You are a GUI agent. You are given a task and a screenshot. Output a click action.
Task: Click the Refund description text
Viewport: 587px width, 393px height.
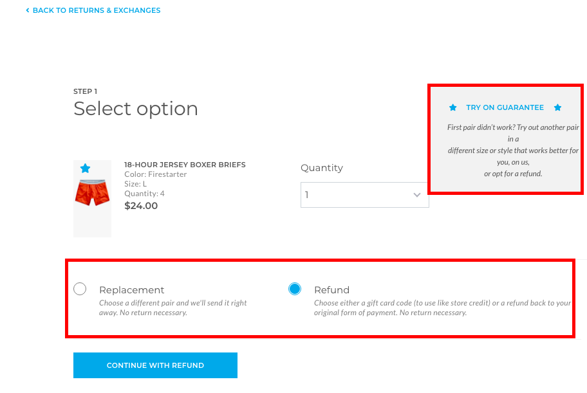tap(442, 307)
